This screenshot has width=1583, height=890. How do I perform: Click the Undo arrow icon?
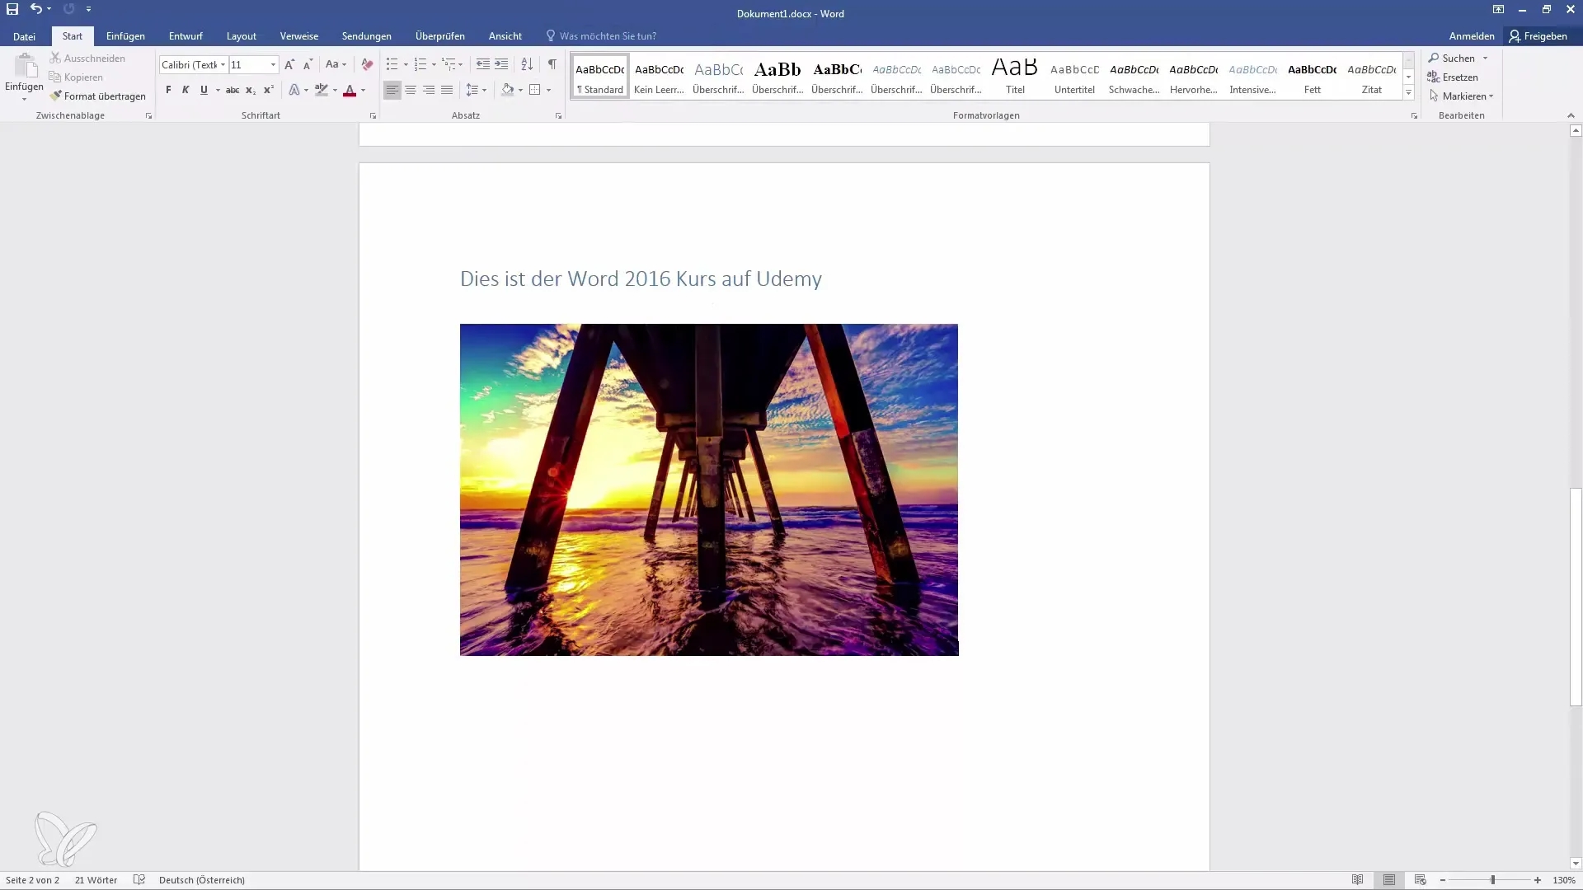[35, 9]
